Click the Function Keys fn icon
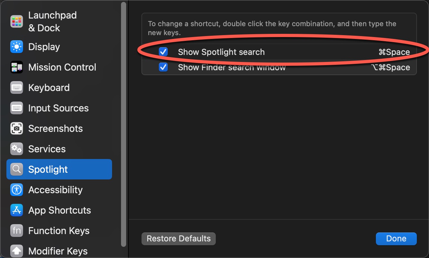 coord(16,231)
